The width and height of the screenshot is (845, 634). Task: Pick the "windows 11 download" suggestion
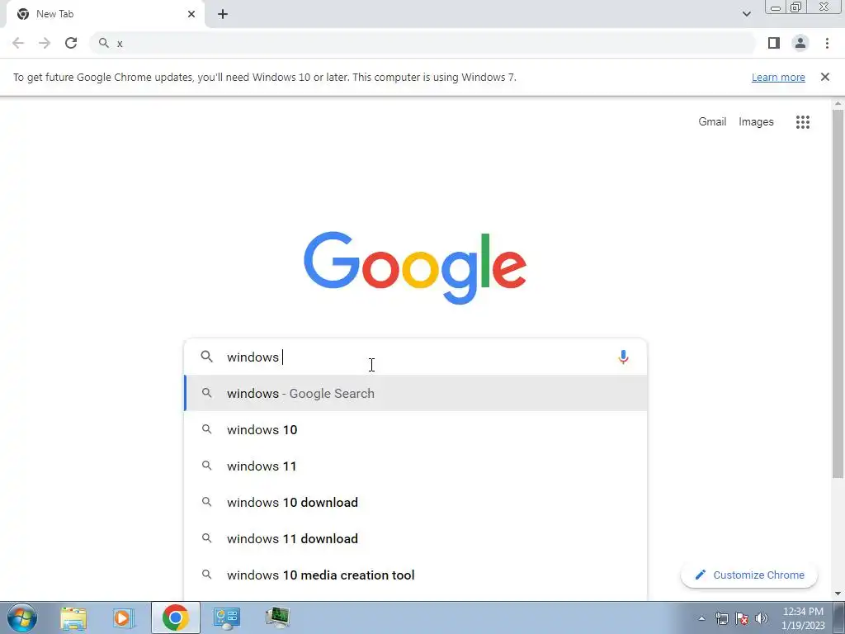(416, 538)
